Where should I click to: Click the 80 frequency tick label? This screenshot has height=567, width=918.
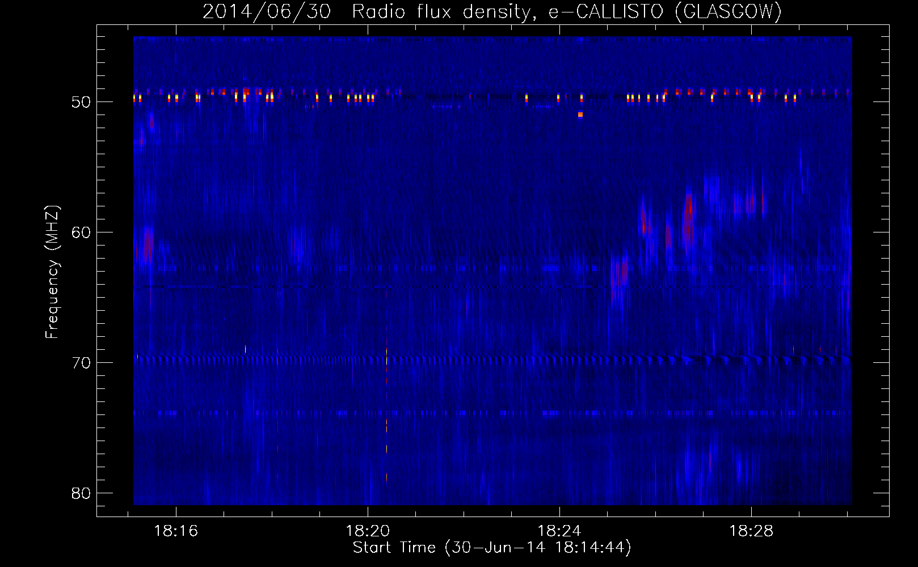tap(81, 493)
